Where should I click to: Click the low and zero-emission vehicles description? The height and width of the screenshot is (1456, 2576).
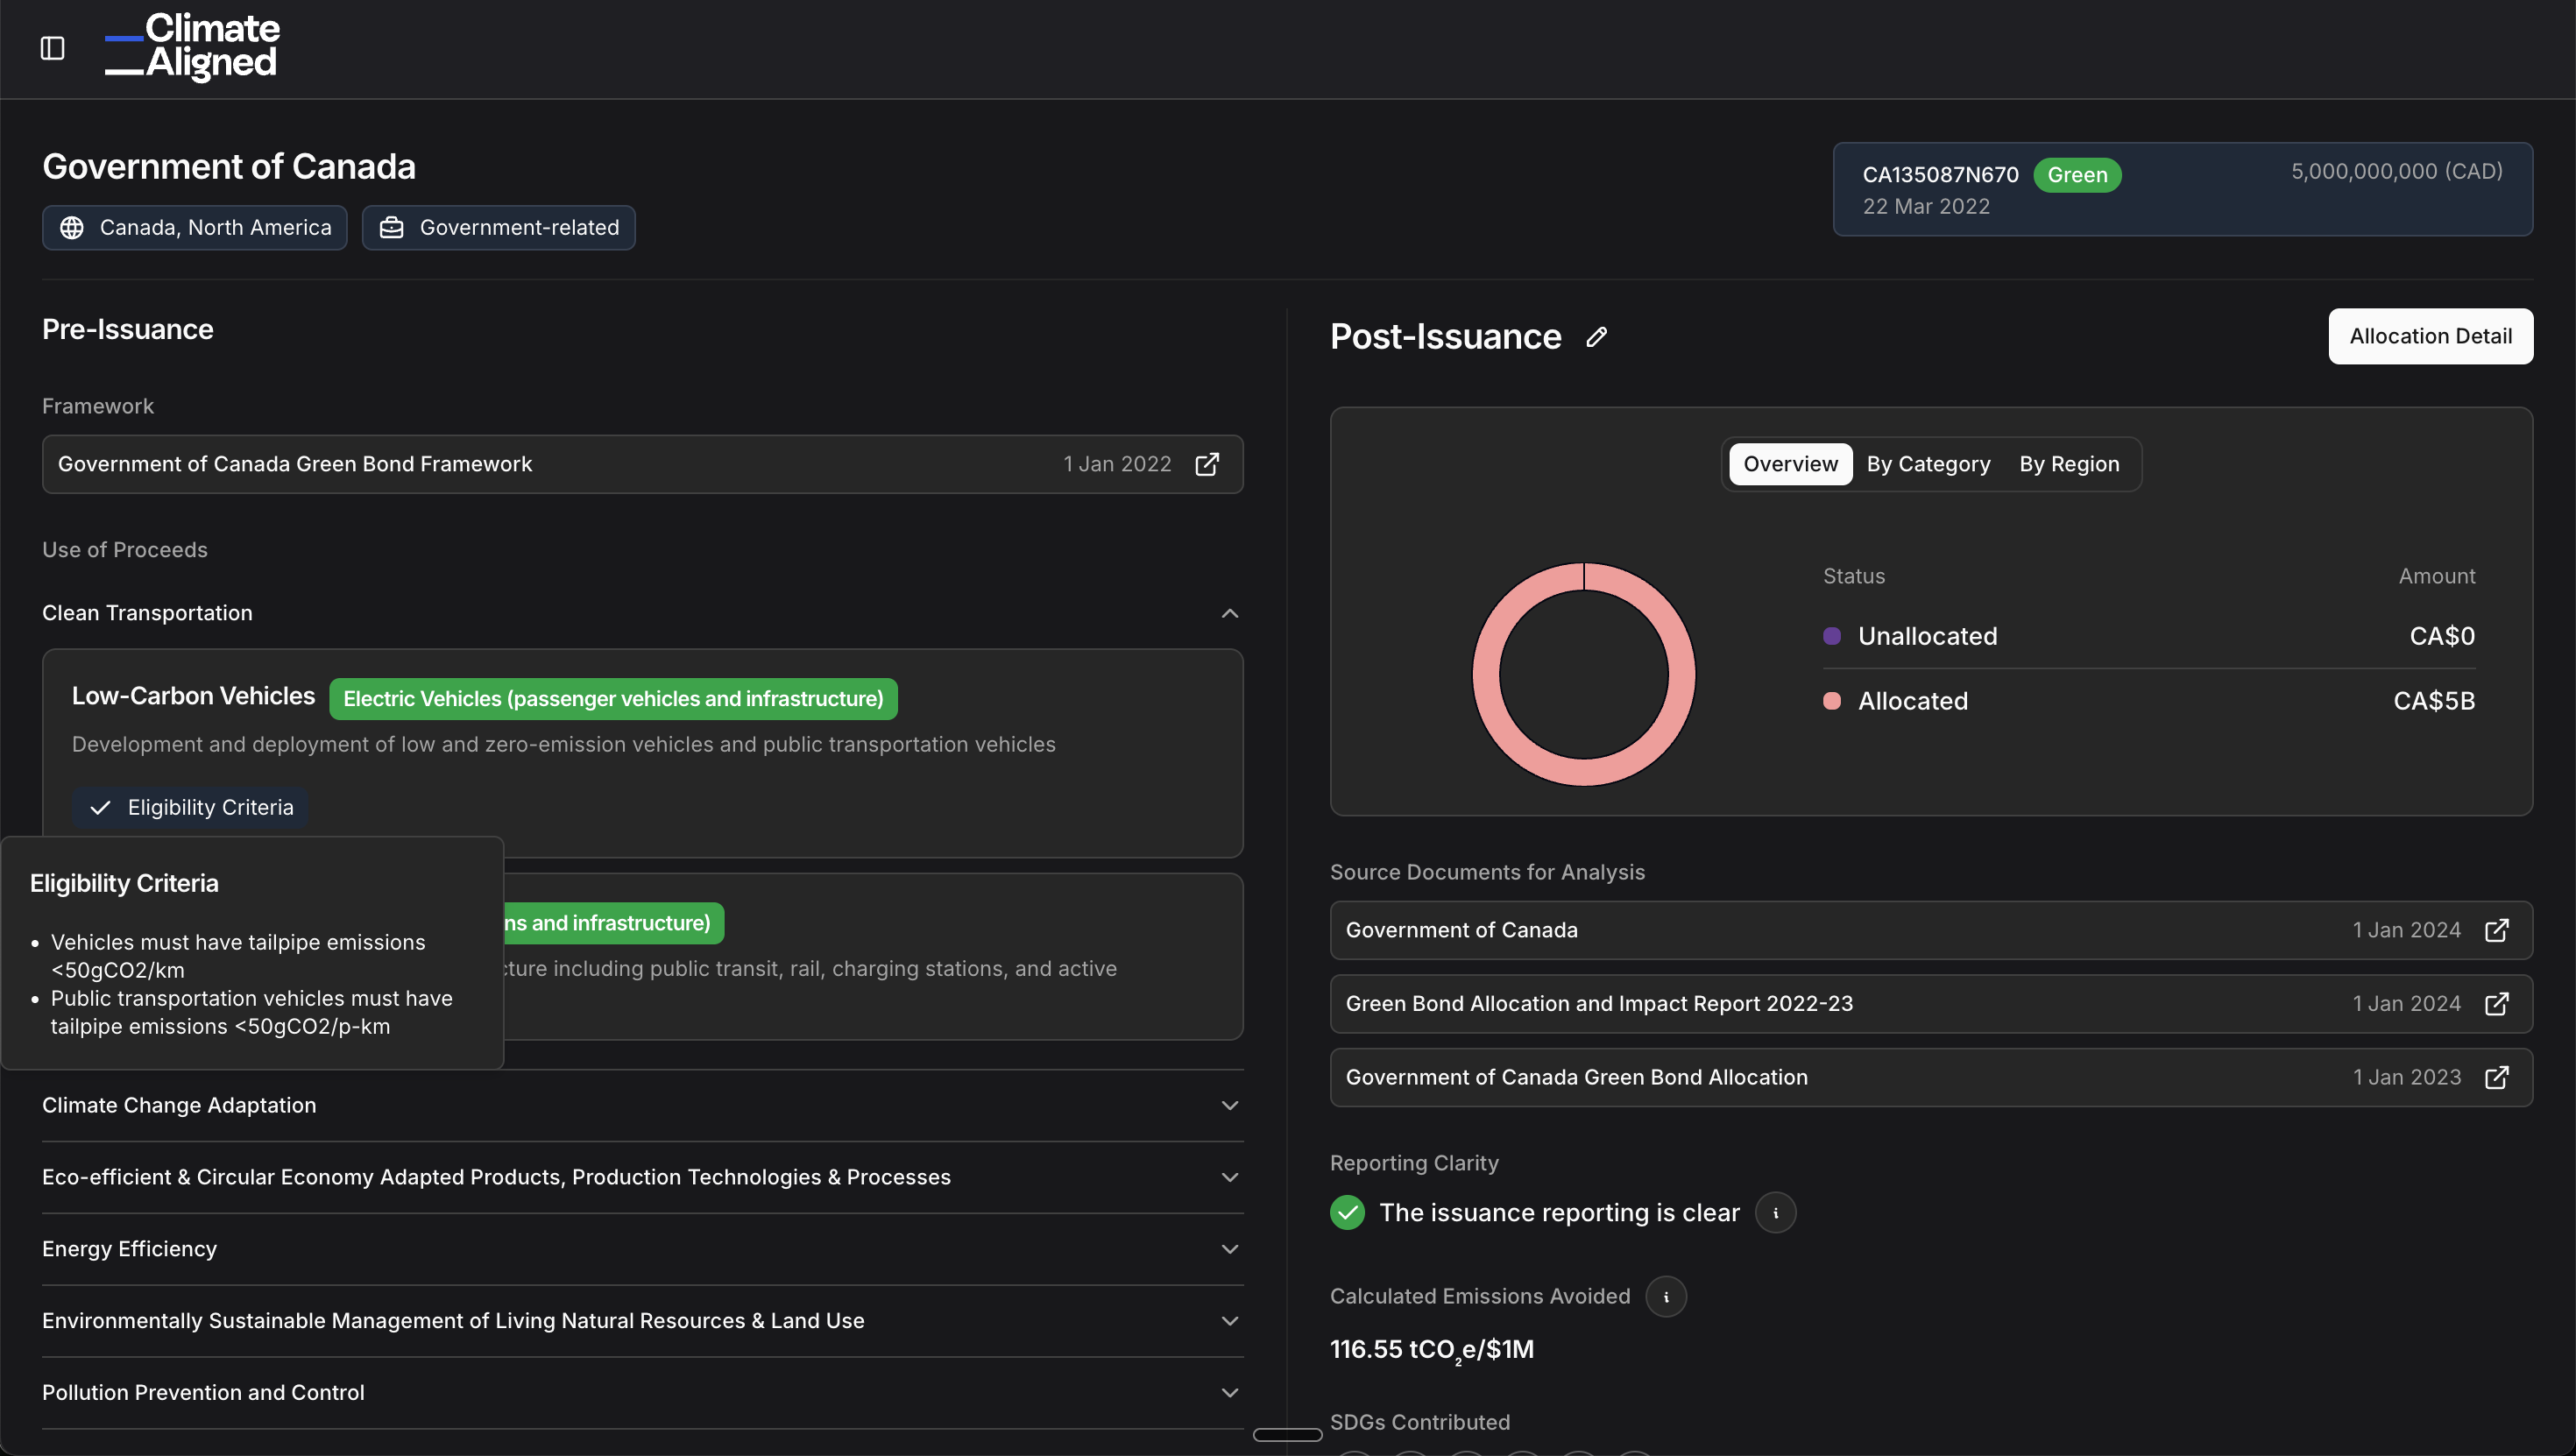(x=563, y=745)
